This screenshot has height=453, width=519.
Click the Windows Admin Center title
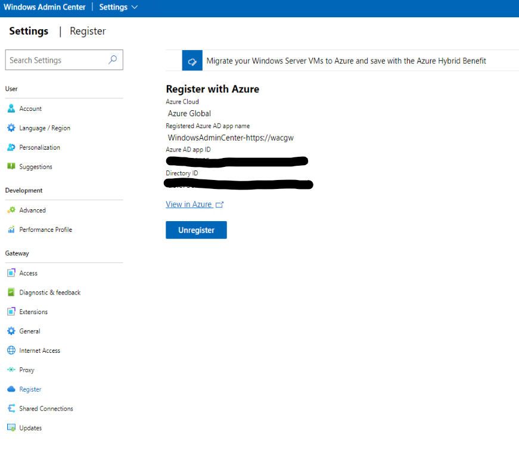point(45,7)
